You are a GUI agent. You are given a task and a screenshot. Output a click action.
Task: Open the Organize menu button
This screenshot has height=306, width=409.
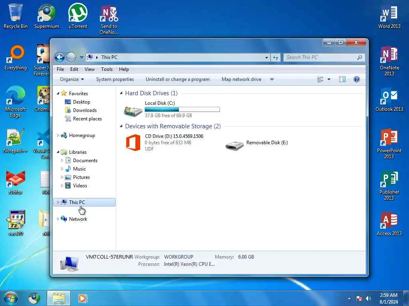[72, 79]
